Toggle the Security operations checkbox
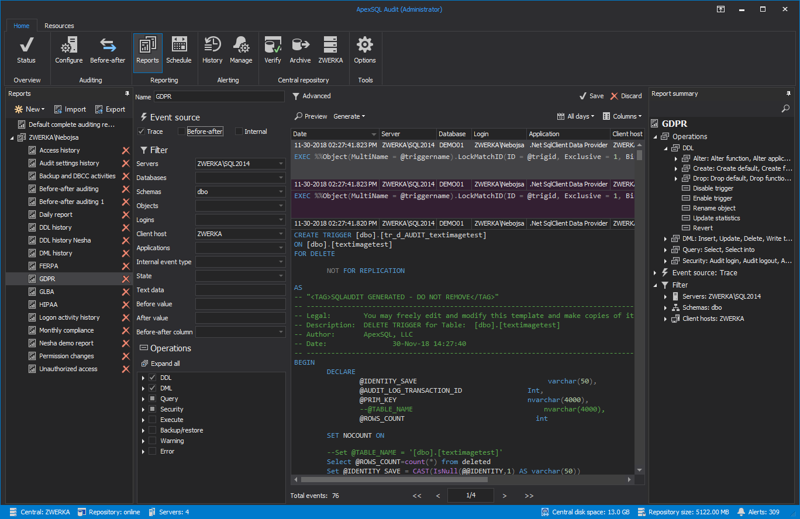This screenshot has height=519, width=800. 153,409
